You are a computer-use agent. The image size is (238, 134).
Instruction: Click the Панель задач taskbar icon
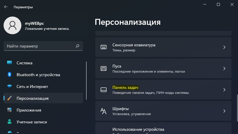(104, 90)
